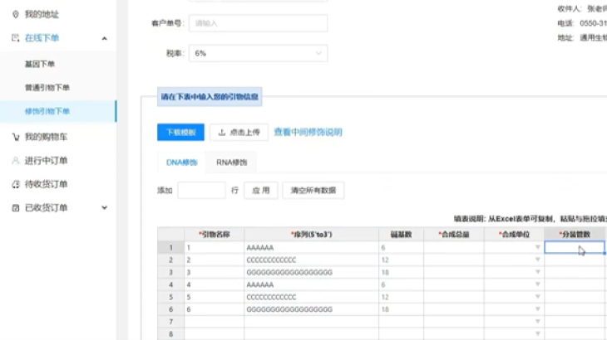This screenshot has width=607, height=340.
Task: Open 基因下单 in the sidebar
Action: pyautogui.click(x=40, y=64)
